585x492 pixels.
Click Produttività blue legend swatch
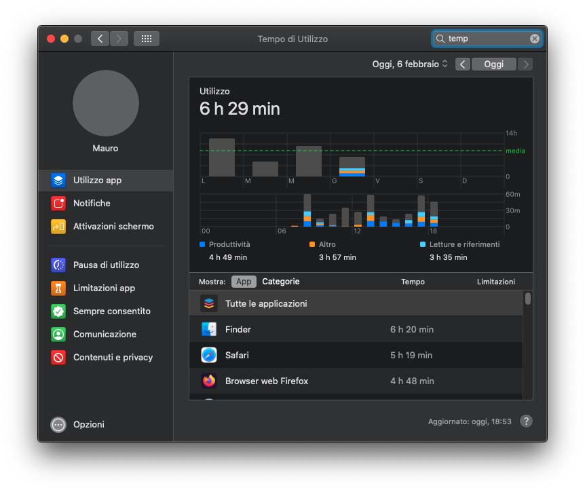click(202, 245)
